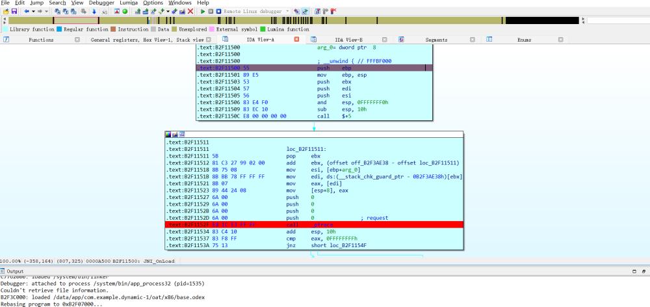
Task: Open the Windows menu
Action: click(x=180, y=3)
